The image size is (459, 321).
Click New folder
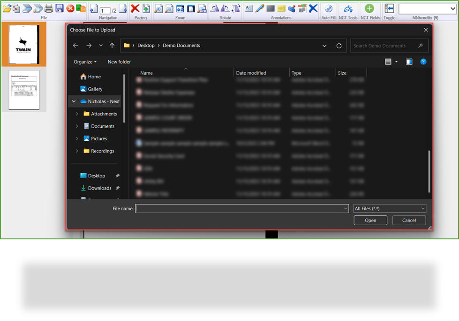[119, 62]
